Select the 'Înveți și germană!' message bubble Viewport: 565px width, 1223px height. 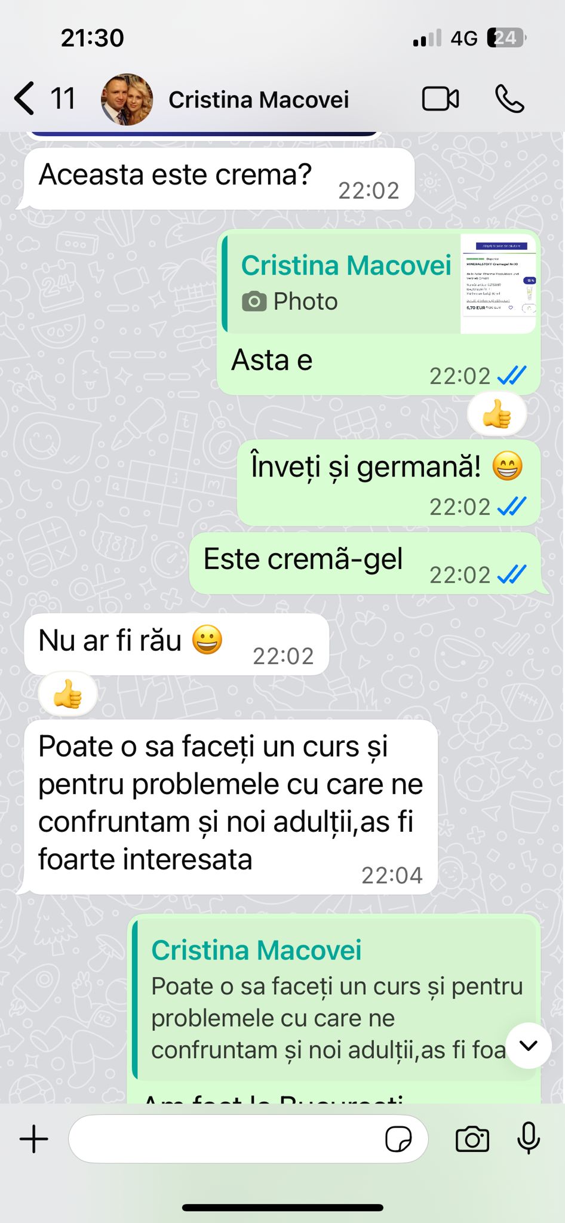389,483
